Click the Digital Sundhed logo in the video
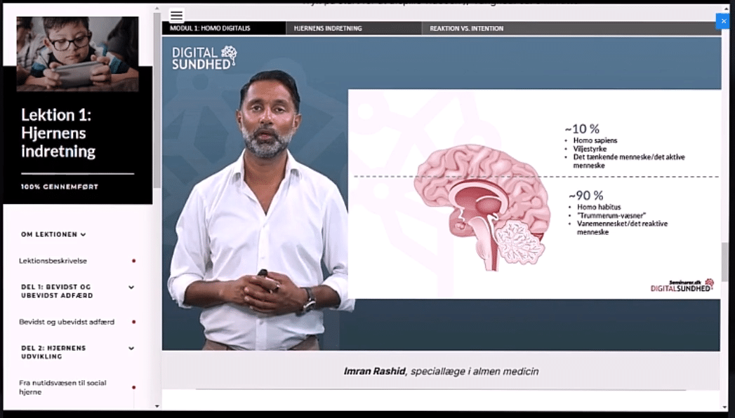Viewport: 735px width, 418px height. coord(204,58)
